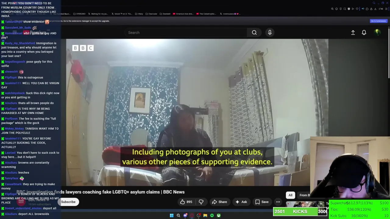Open the ad blocker shield icon
The image size is (390, 219).
click(x=349, y=9)
